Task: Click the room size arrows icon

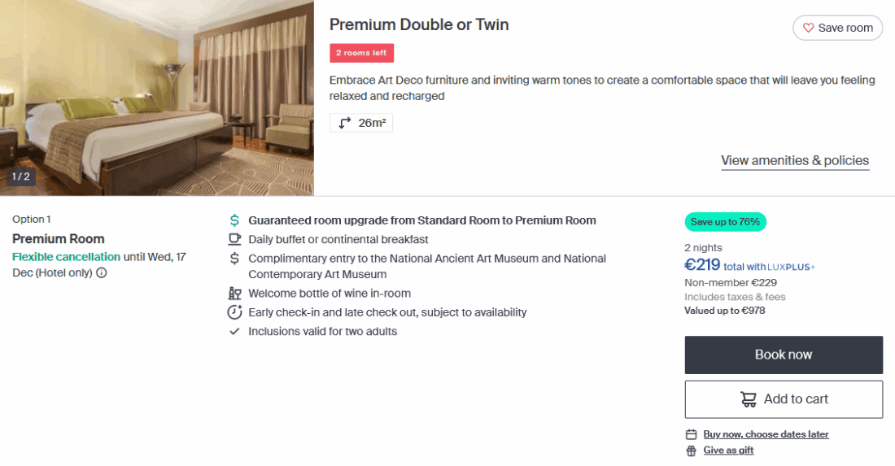Action: click(x=345, y=123)
